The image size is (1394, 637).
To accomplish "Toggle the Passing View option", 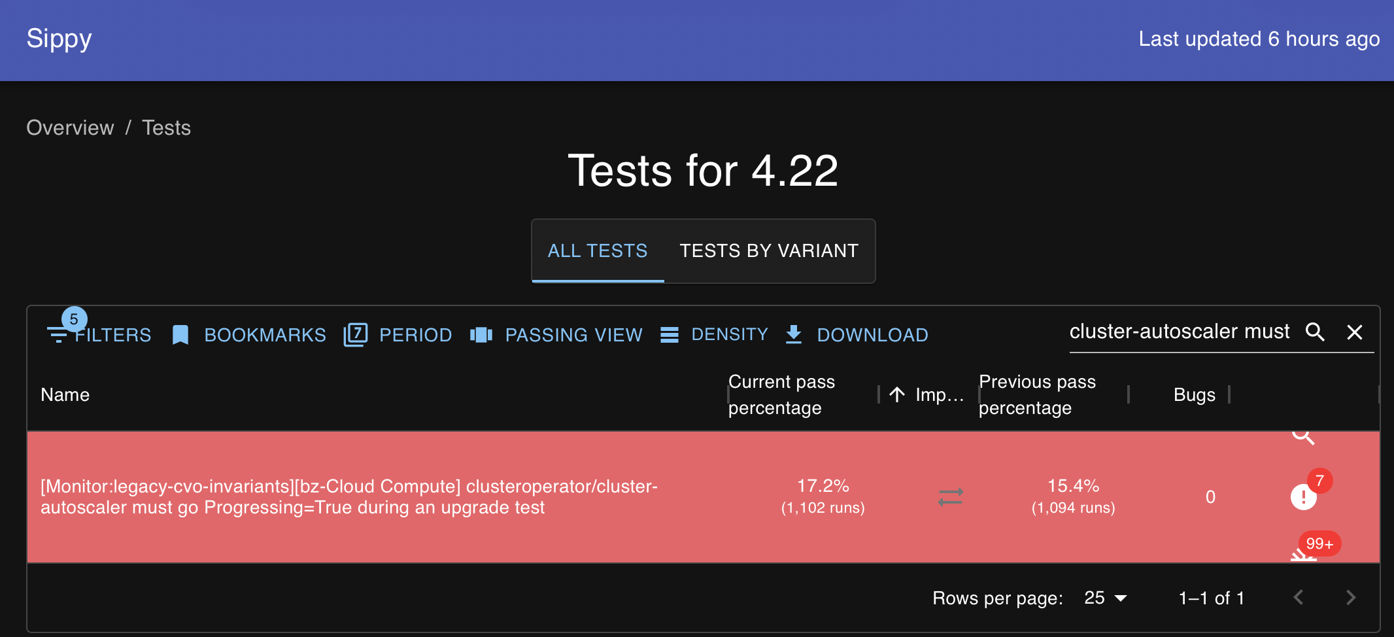I will point(556,335).
